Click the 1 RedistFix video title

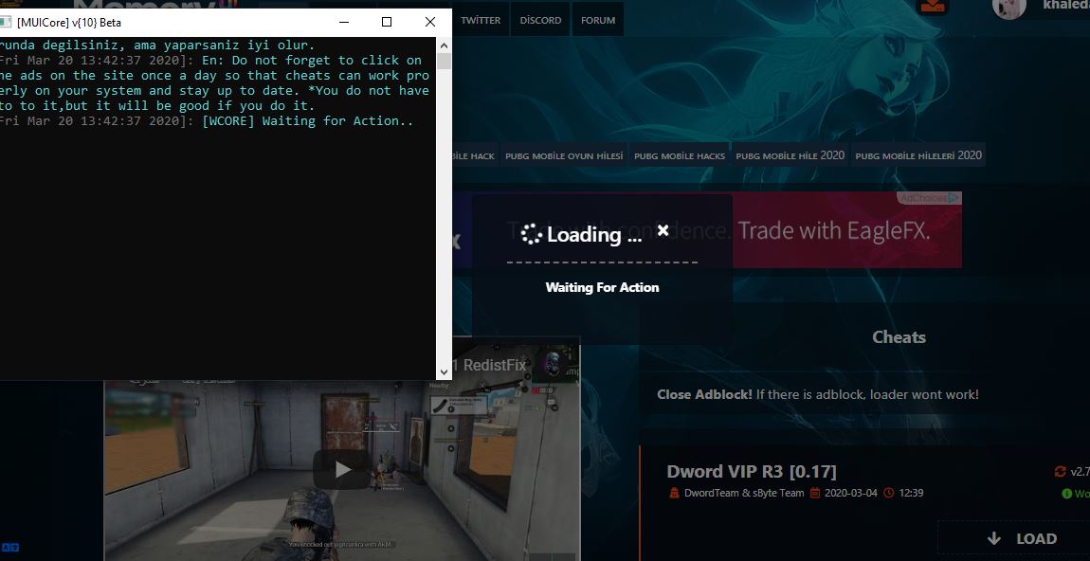click(489, 364)
